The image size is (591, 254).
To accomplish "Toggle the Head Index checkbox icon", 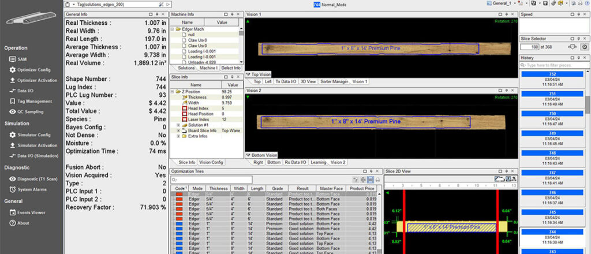I will click(x=185, y=108).
